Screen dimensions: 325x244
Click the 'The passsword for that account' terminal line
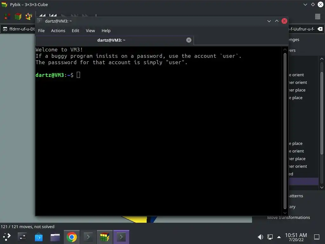[111, 63]
